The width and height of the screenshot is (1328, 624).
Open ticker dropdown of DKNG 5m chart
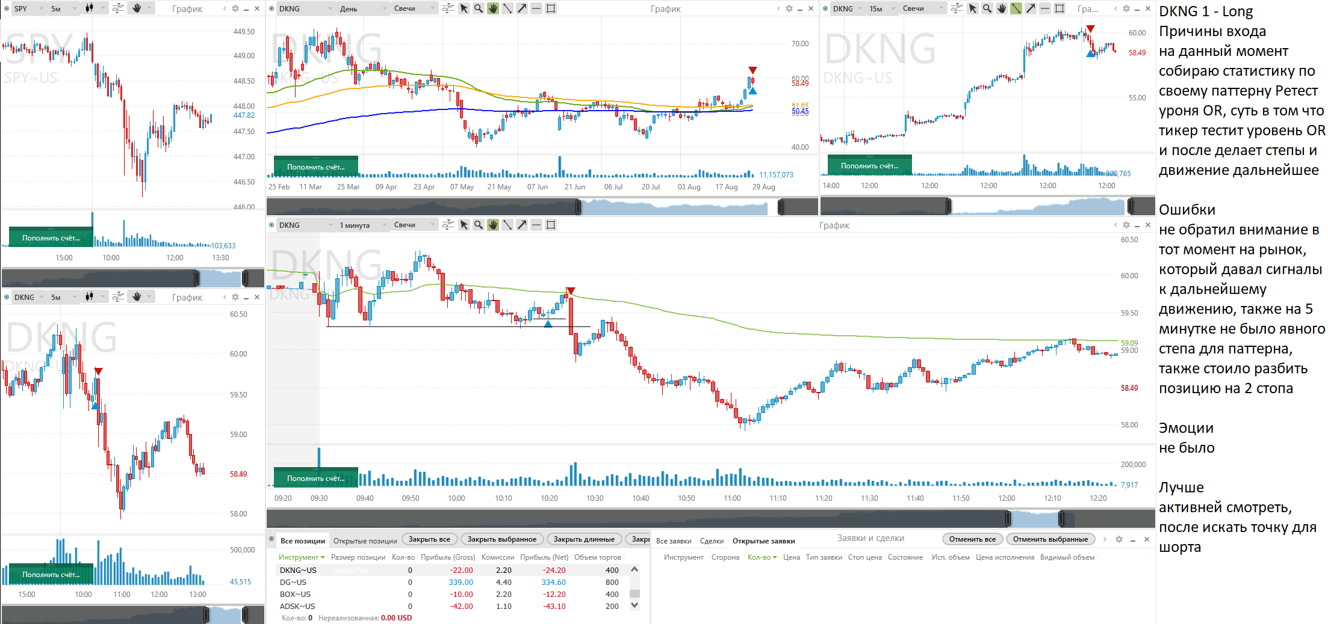29,297
